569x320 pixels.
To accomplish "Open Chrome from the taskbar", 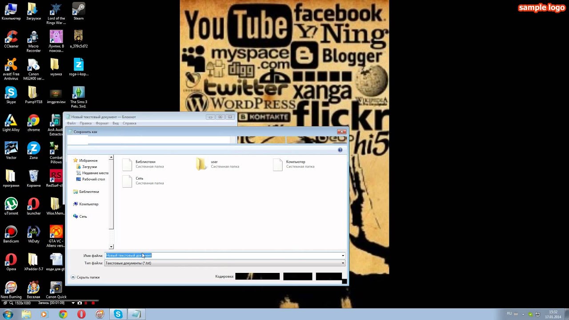I will point(63,314).
